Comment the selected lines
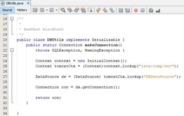The image size is (184, 116). tap(151, 10)
